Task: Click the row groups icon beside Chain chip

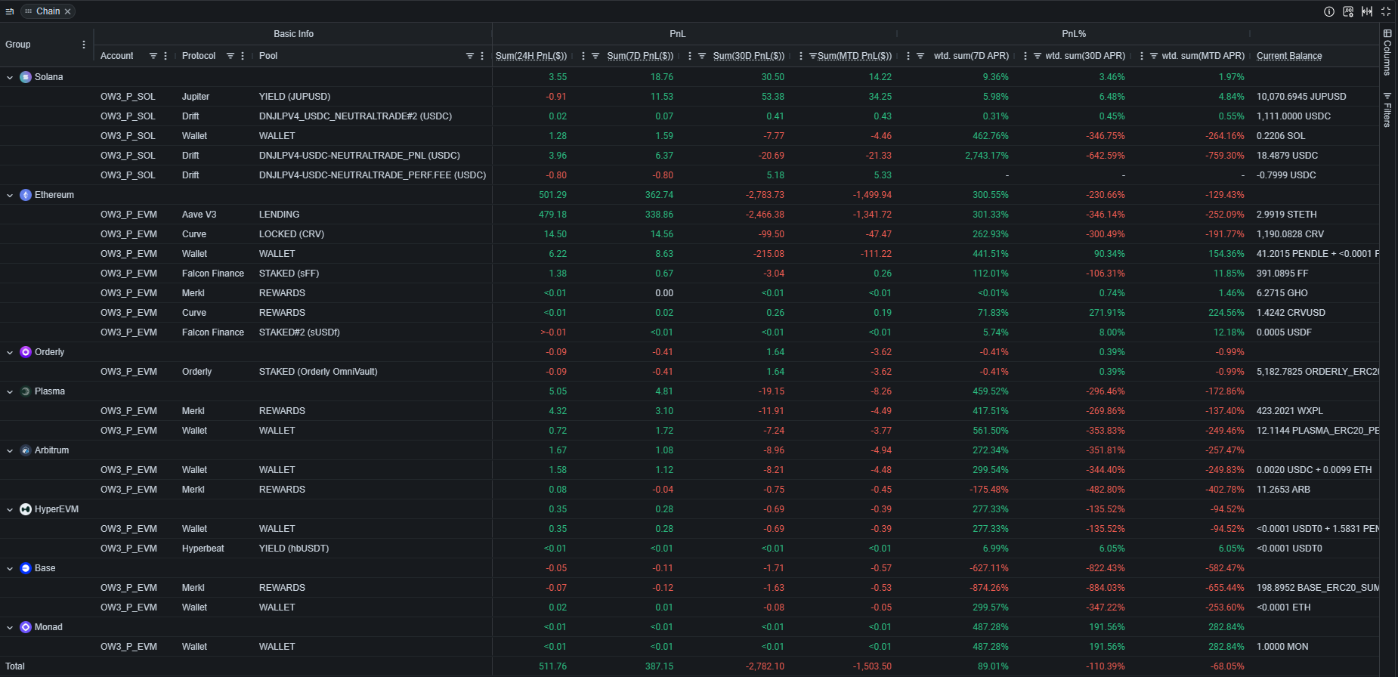Action: (10, 11)
